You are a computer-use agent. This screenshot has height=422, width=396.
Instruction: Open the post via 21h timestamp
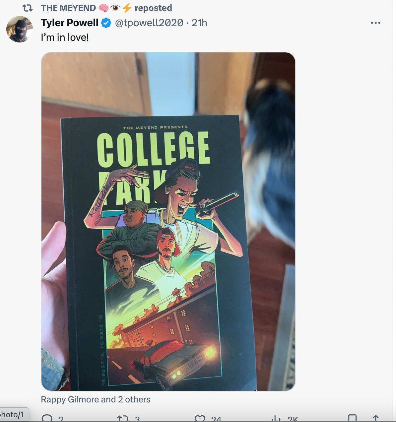point(199,23)
